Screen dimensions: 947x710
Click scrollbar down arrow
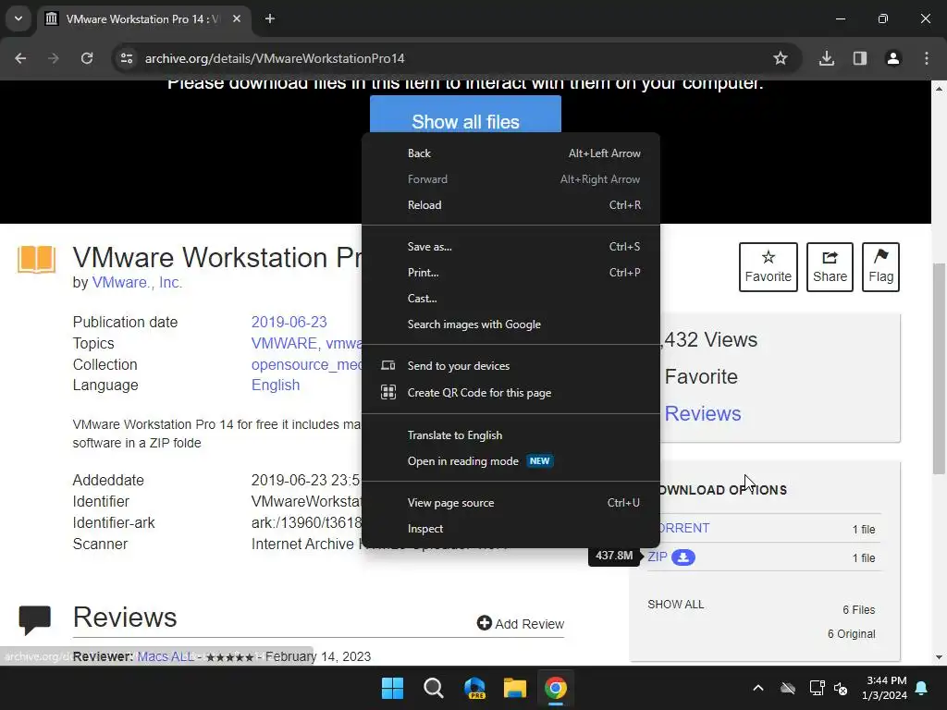[939, 657]
